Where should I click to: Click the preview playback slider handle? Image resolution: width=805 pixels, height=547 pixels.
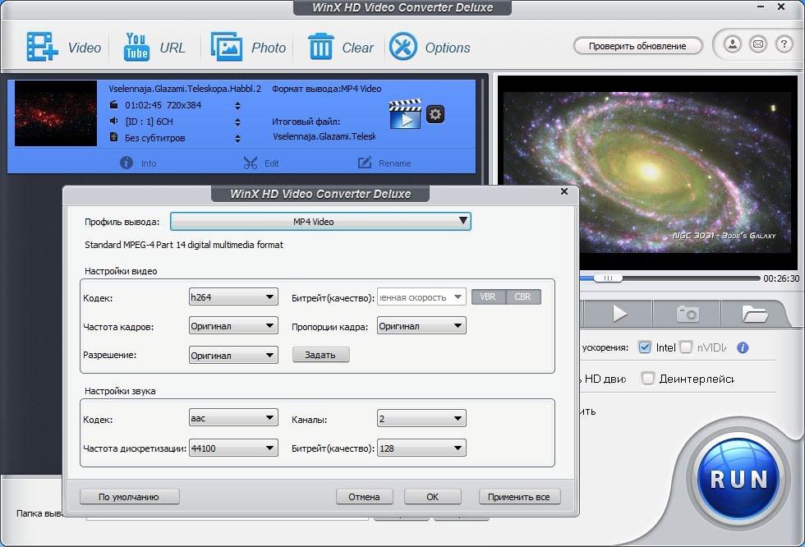(608, 278)
